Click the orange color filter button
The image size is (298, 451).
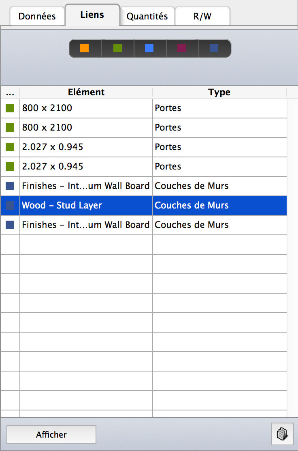[x=85, y=48]
